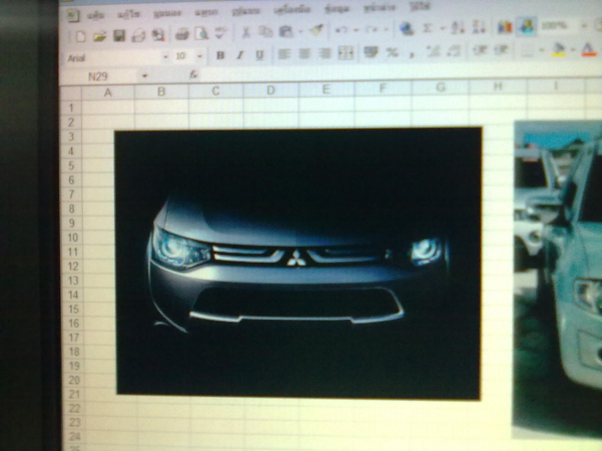Apply red Font Color to text
The height and width of the screenshot is (451, 602).
coord(587,49)
